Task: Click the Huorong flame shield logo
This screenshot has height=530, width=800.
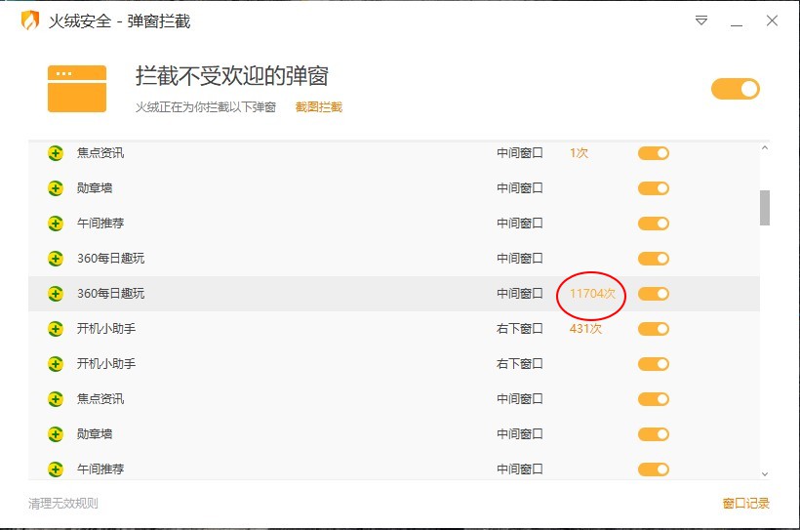Action: (30, 20)
